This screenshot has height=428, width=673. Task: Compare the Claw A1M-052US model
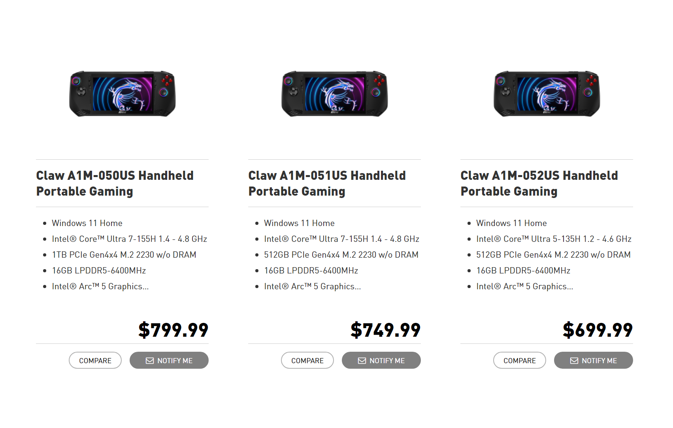[x=520, y=360]
